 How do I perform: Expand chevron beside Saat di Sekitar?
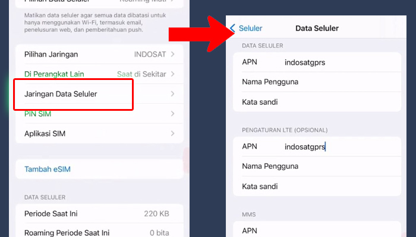[x=173, y=74]
